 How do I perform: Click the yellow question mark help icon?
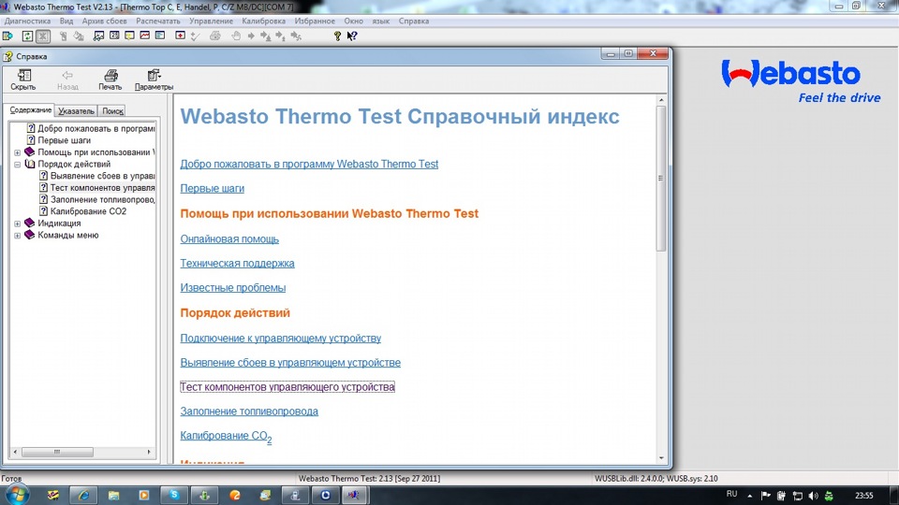point(337,36)
